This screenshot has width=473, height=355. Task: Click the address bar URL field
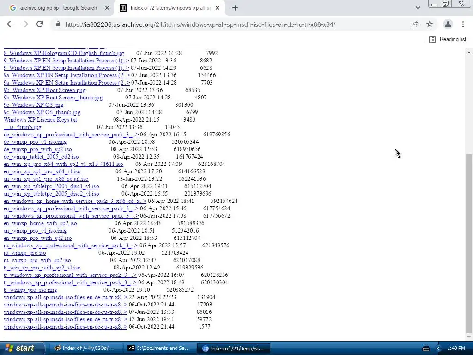pos(200,24)
